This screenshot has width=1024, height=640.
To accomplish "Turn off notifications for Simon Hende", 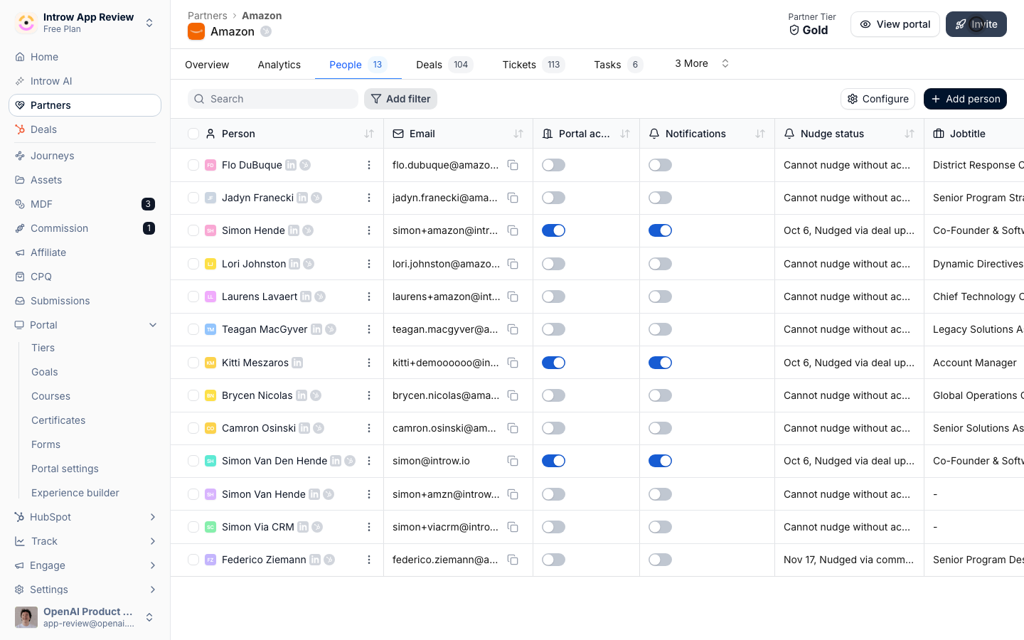I will click(660, 230).
